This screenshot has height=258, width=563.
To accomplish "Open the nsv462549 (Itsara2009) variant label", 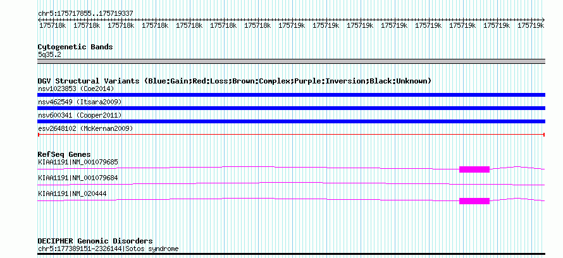I will [x=80, y=102].
